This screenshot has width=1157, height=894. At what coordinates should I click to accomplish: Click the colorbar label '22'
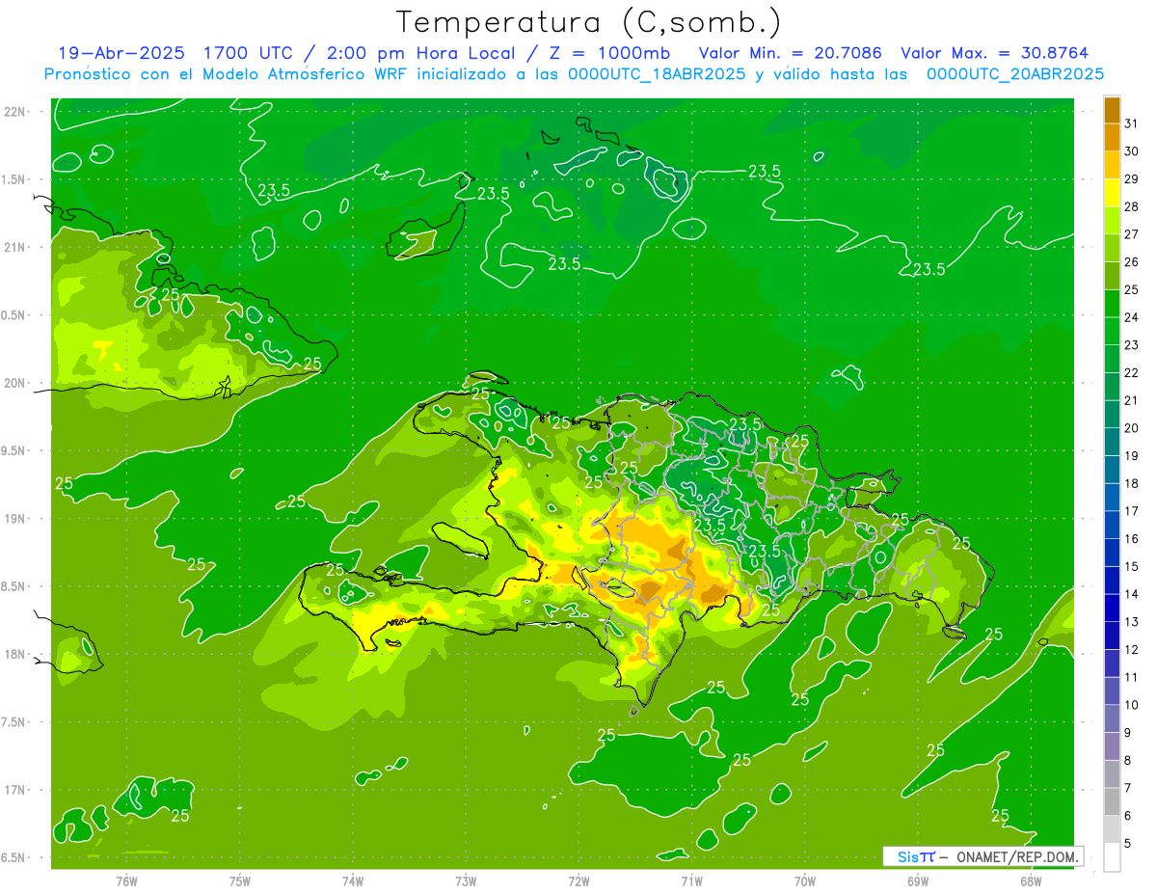(x=1132, y=373)
